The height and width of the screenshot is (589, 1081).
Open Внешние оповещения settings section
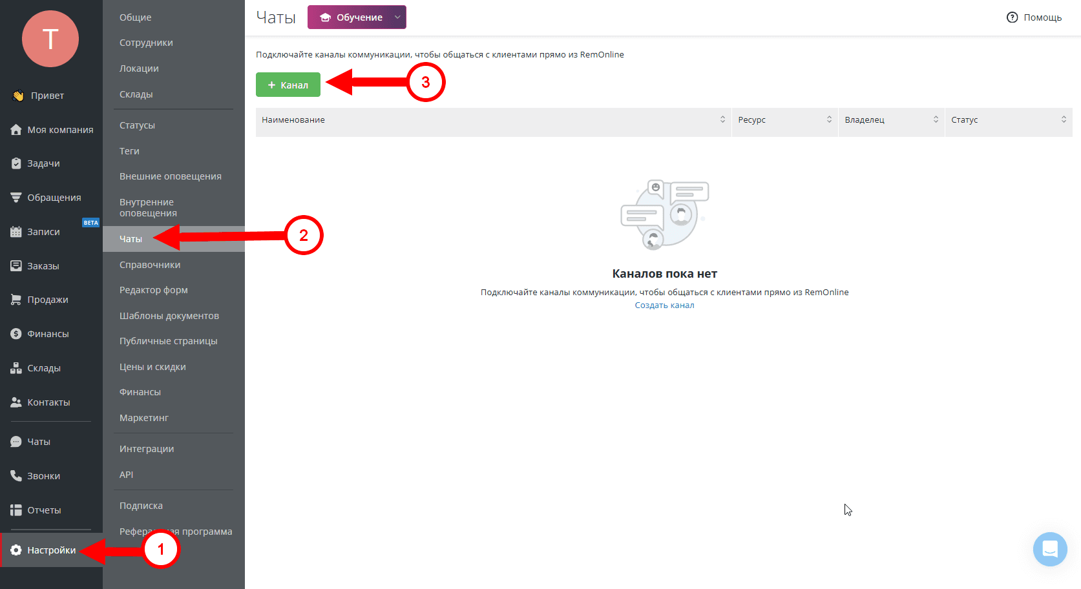[171, 176]
